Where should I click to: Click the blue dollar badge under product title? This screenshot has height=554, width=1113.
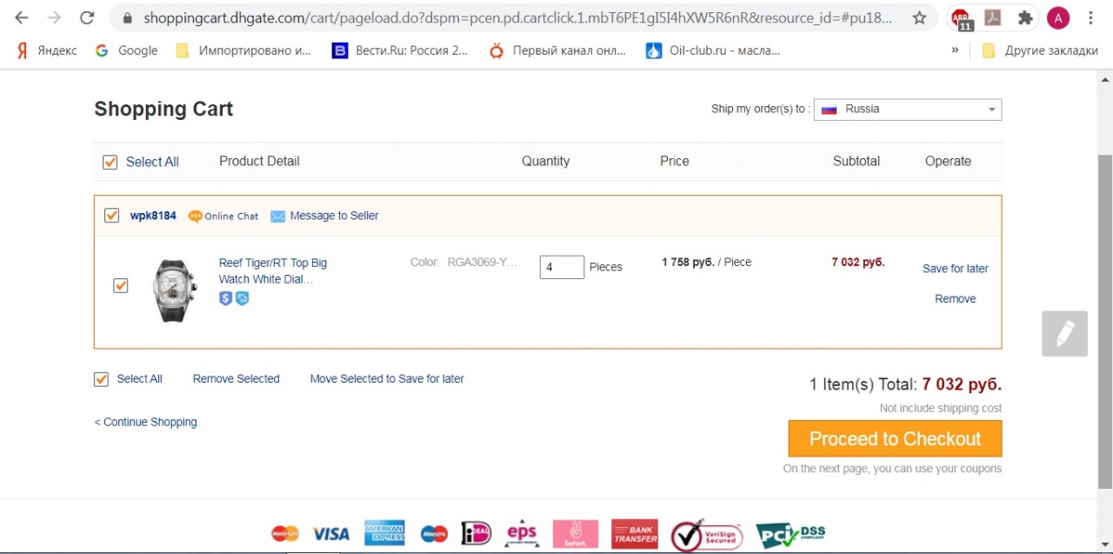tap(225, 298)
